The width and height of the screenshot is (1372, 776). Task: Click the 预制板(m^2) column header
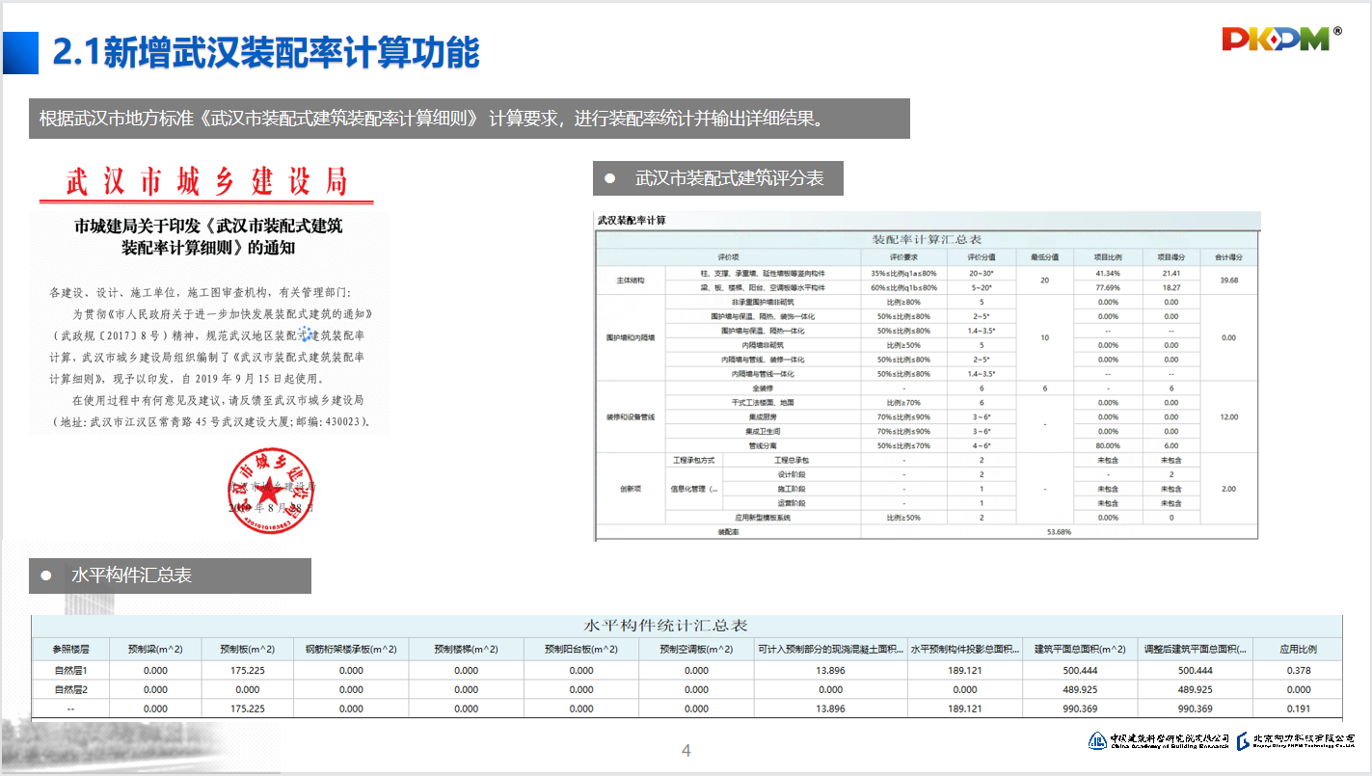click(x=248, y=649)
